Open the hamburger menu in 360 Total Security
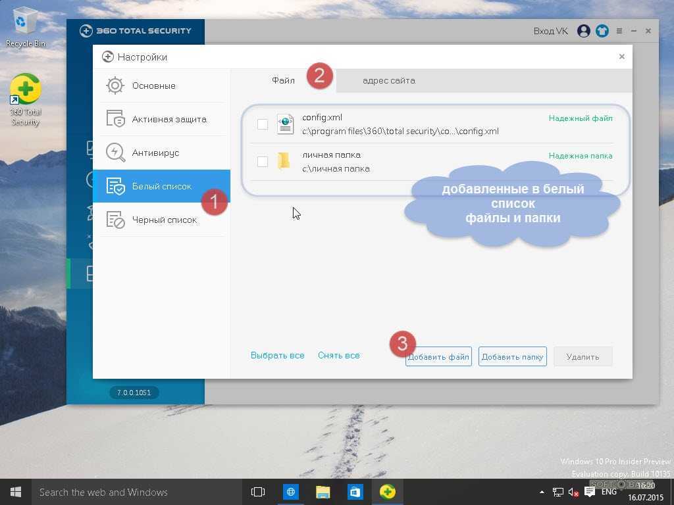This screenshot has height=505, width=674. 619,31
